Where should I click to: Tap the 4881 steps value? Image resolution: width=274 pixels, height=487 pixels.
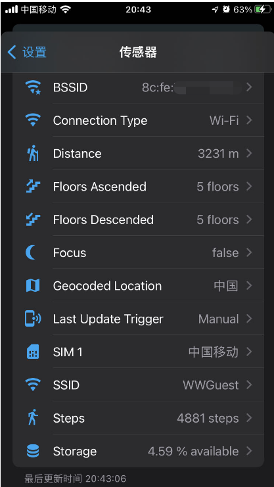[x=208, y=419]
